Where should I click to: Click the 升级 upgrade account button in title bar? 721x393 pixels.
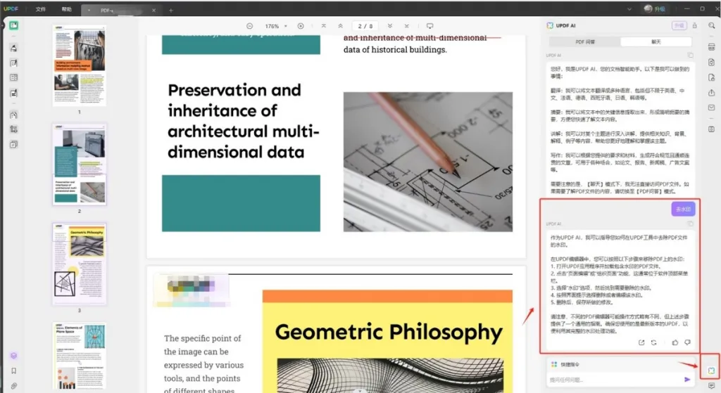[x=655, y=8]
